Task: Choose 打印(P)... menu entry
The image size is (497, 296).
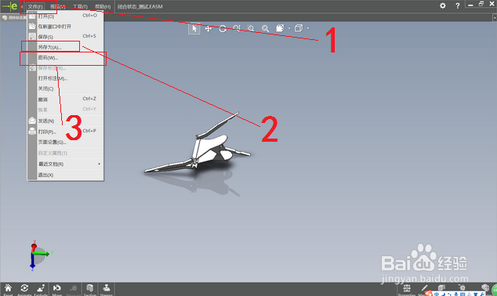Action: coord(65,132)
